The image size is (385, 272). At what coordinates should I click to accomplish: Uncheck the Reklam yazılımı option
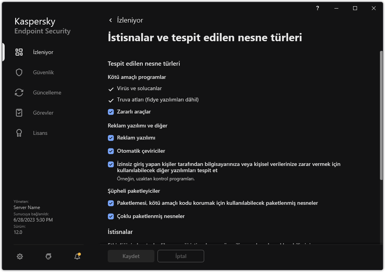tap(110, 138)
